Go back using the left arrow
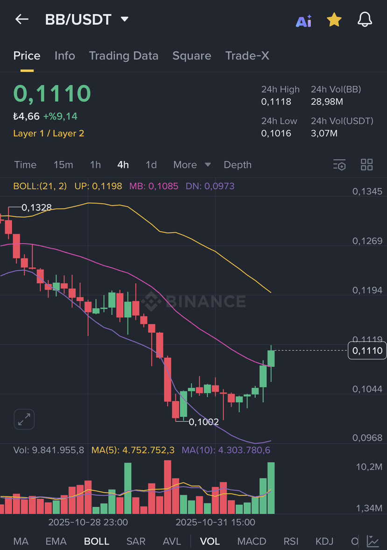The image size is (387, 550). (22, 19)
